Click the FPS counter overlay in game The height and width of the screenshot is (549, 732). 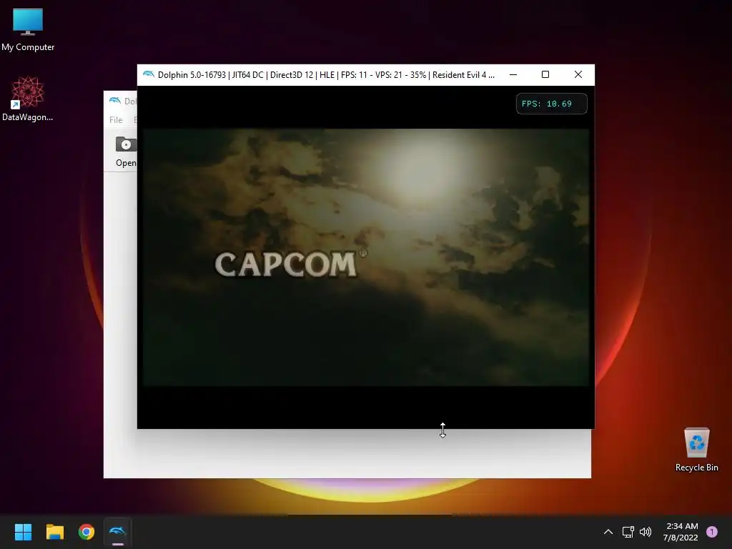click(551, 104)
